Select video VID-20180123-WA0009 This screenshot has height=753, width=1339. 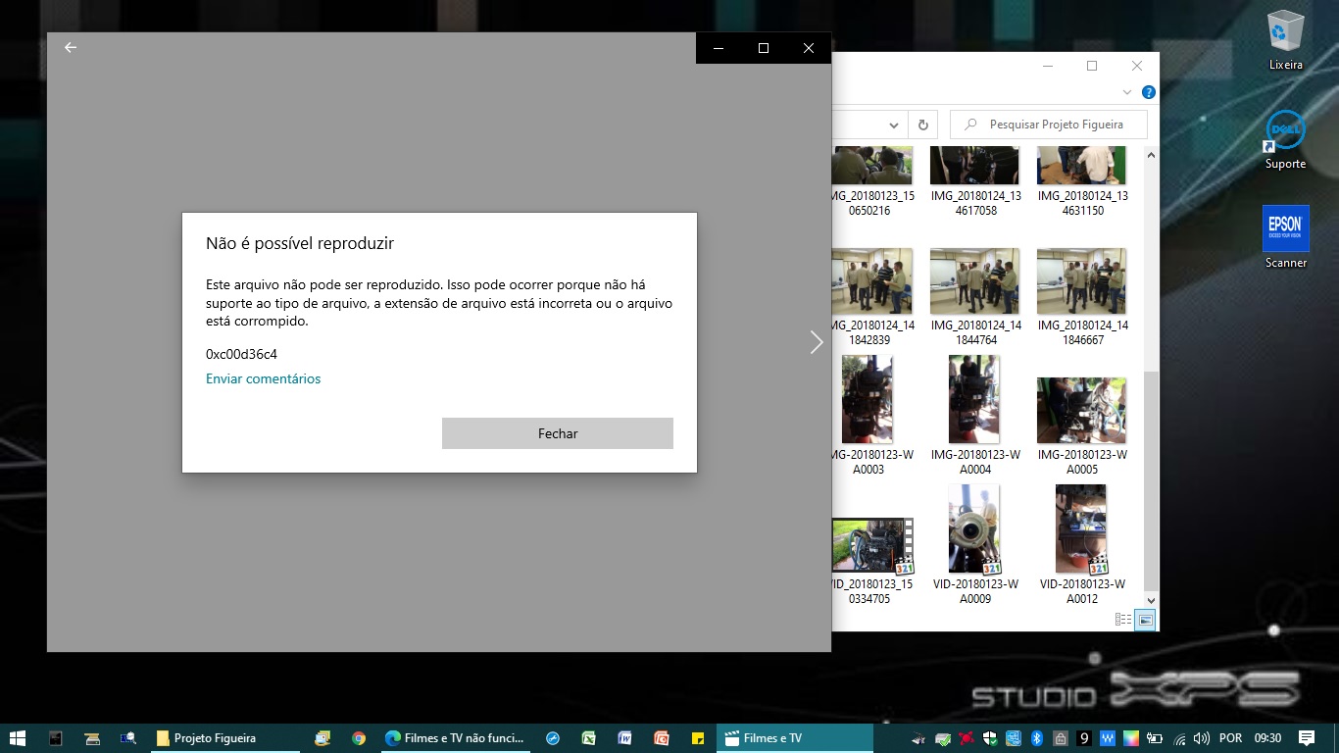pyautogui.click(x=974, y=545)
